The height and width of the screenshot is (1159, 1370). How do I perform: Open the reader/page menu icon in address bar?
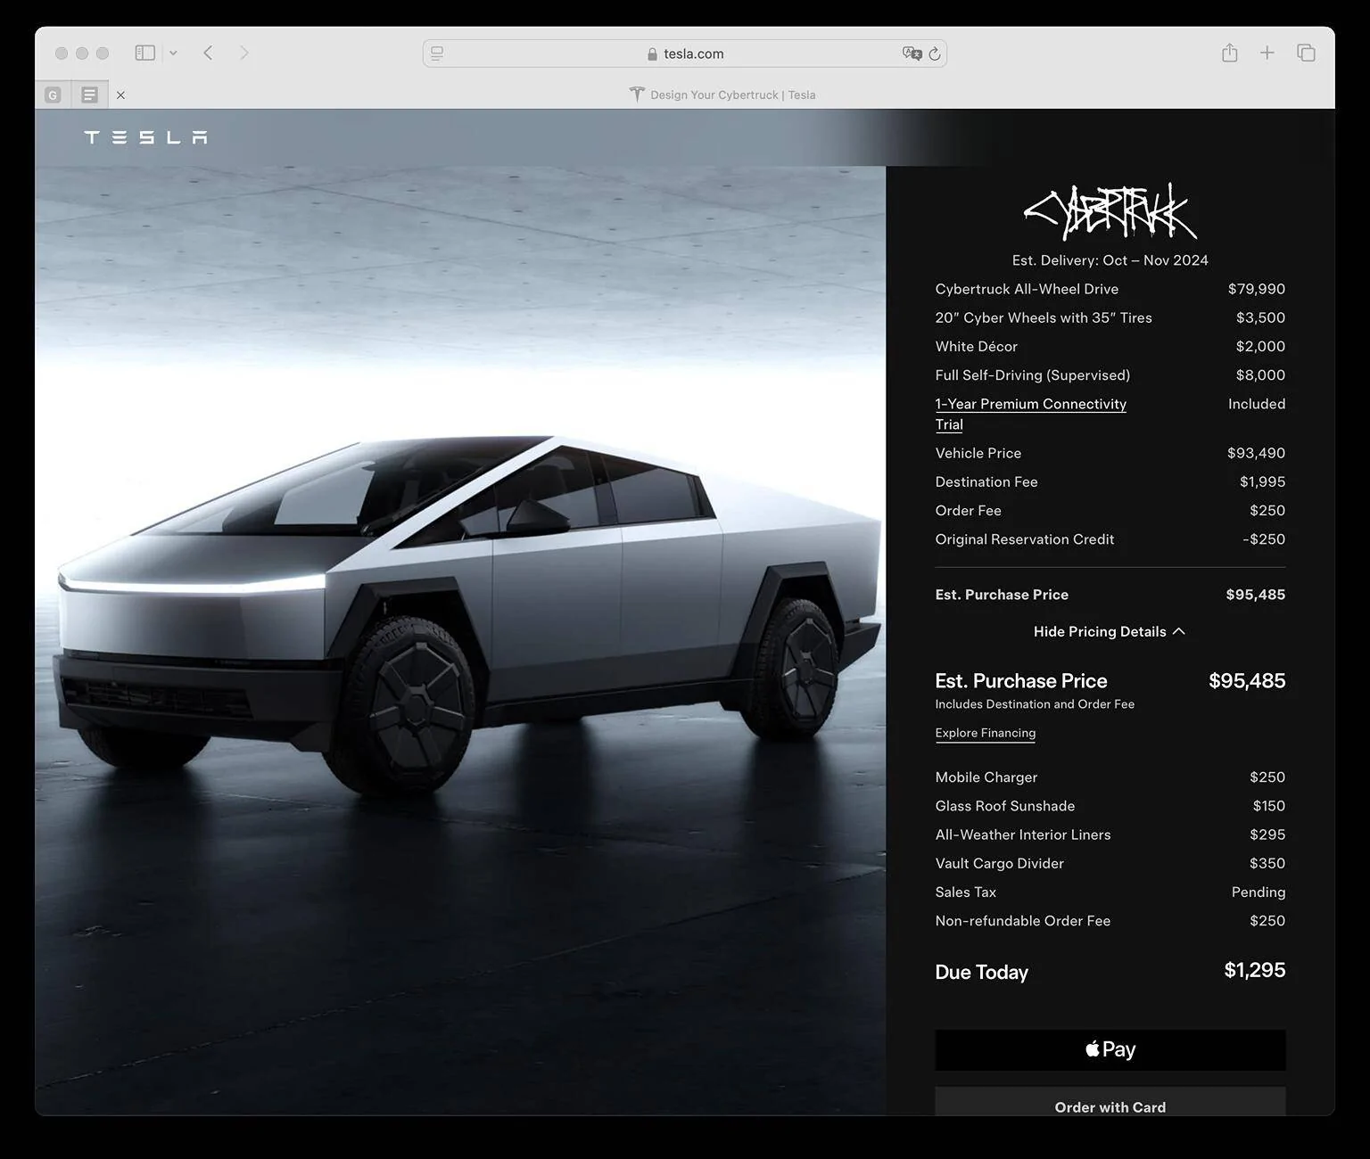click(x=437, y=53)
